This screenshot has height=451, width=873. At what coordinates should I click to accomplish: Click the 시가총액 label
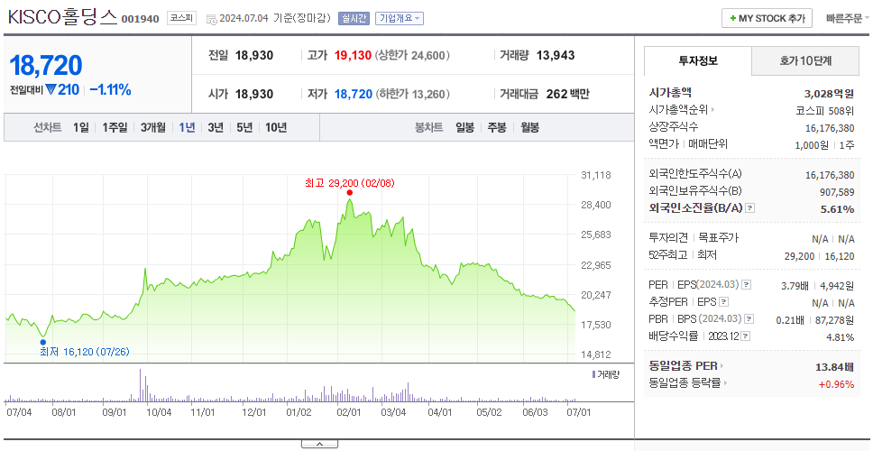click(x=670, y=92)
